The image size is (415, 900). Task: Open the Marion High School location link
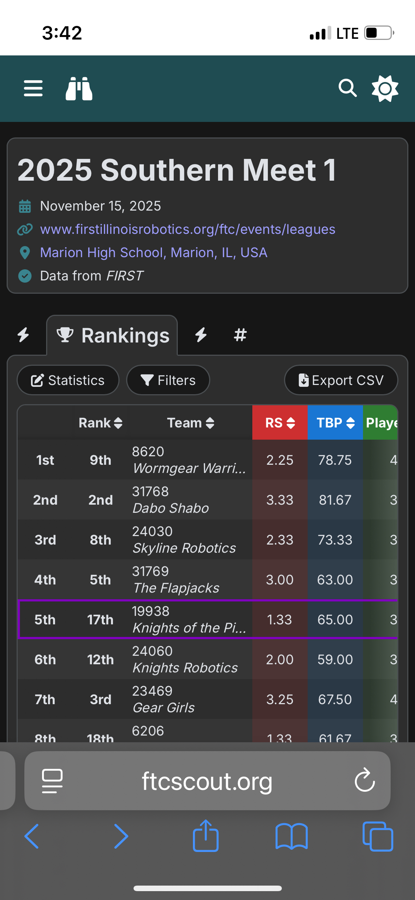(154, 253)
